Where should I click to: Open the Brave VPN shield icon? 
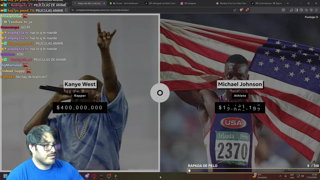[x=311, y=10]
